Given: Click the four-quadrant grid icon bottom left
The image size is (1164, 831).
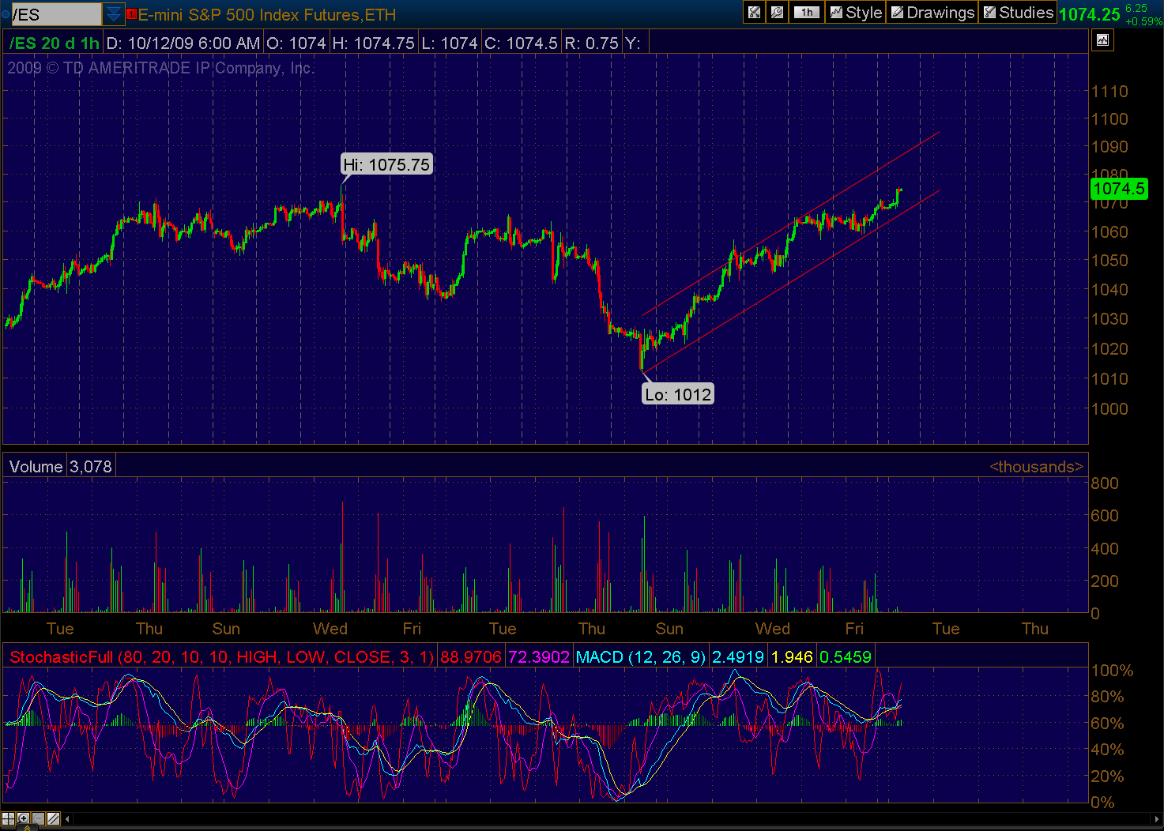Looking at the screenshot, I should [x=8, y=819].
